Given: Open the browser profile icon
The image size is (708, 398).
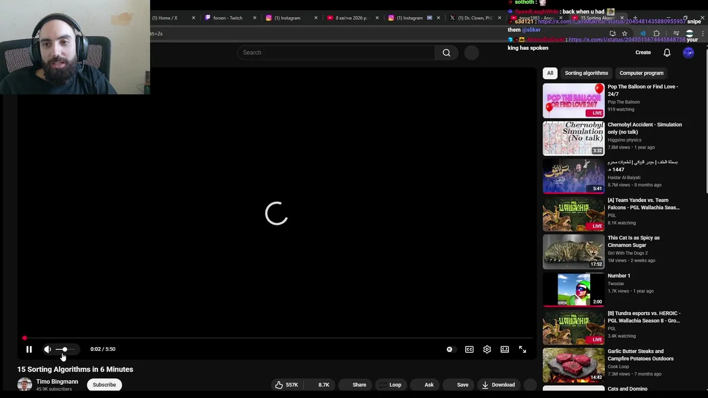Looking at the screenshot, I should pos(689,34).
